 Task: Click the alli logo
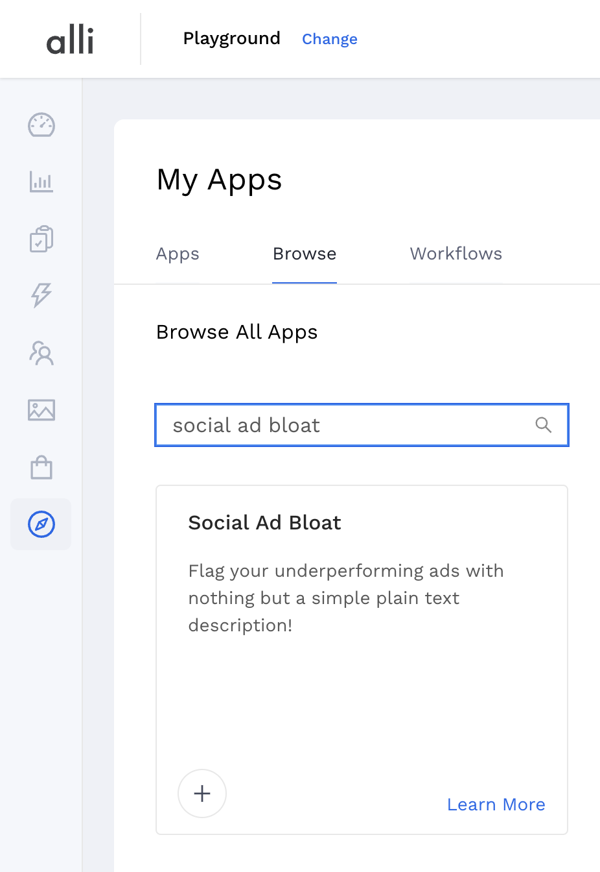69,39
